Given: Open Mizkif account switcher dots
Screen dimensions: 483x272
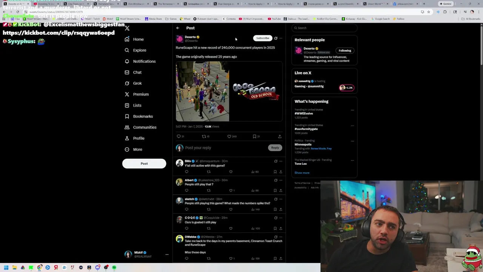Looking at the screenshot, I should (x=167, y=255).
